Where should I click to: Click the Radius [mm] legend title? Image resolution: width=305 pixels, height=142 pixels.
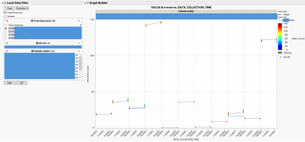298,38
